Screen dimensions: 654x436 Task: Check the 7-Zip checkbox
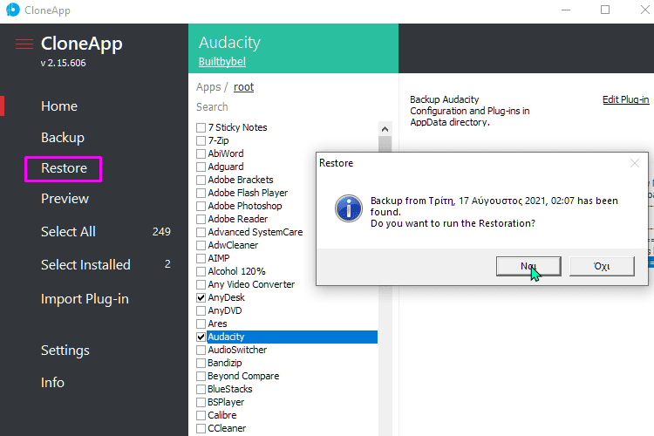pos(201,140)
